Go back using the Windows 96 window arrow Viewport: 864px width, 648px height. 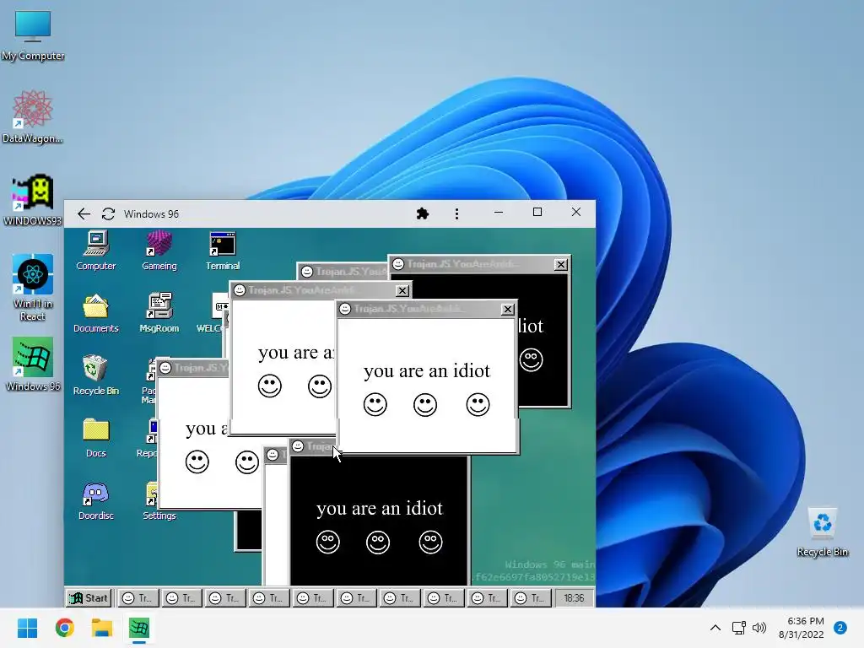[84, 213]
